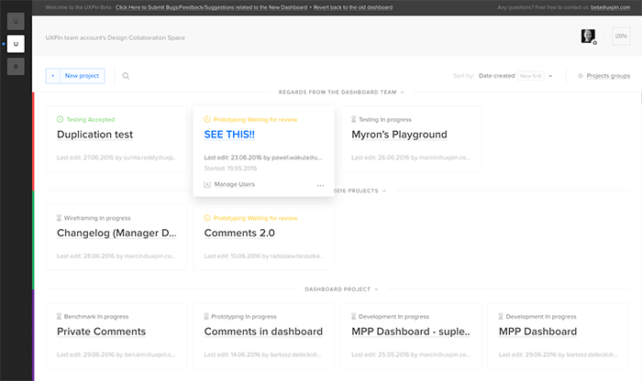Click Manage Users icon on SEE THIS!! card

(x=207, y=184)
